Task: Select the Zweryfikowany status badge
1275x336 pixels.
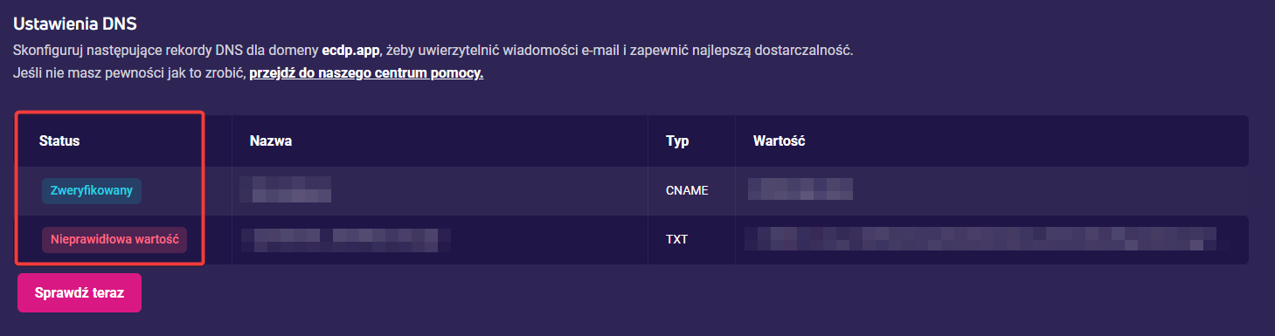Action: pos(92,191)
